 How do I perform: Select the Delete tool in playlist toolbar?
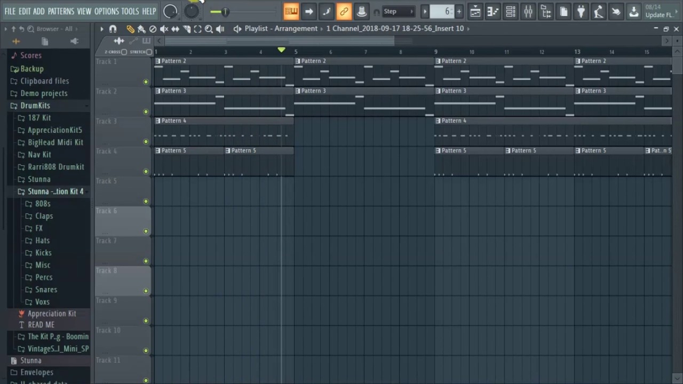153,29
